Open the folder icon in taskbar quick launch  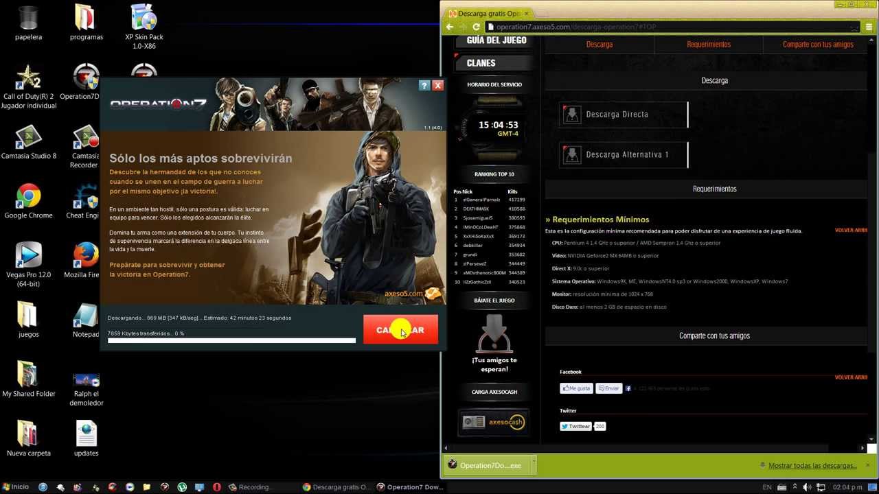pyautogui.click(x=146, y=487)
